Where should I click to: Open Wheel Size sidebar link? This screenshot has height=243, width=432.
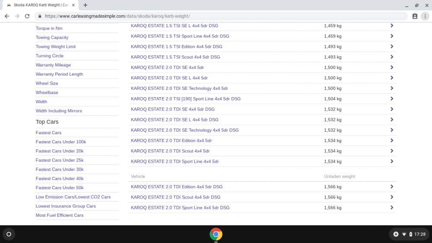coord(47,83)
